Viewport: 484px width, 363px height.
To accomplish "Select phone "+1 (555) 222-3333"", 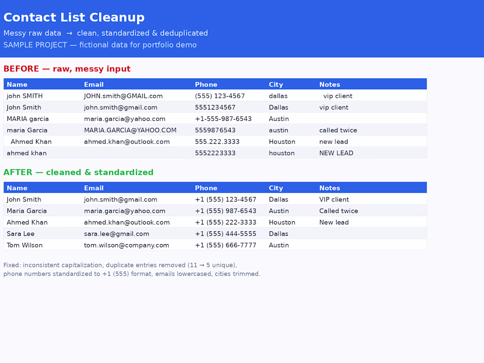I will [226, 222].
